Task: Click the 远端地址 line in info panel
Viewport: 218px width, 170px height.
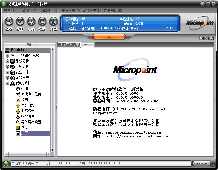Action: 120,28
